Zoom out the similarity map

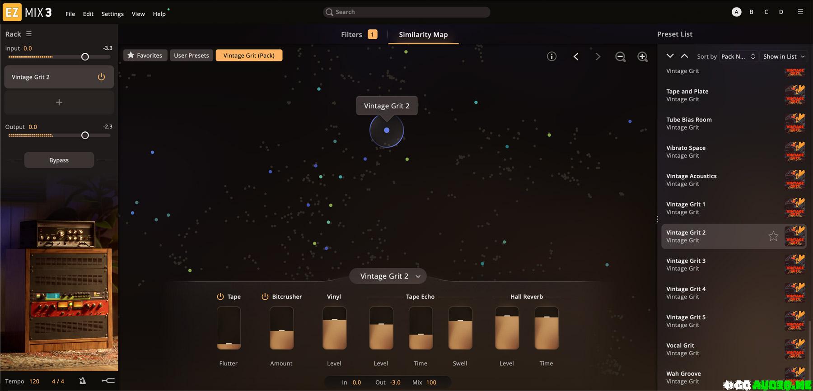[620, 57]
